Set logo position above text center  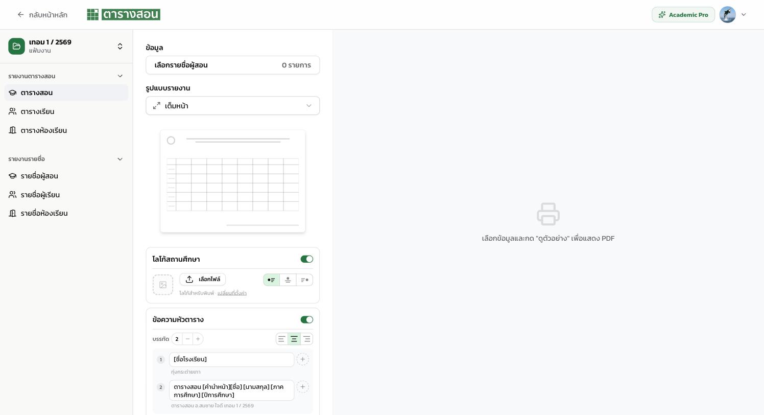click(x=288, y=280)
